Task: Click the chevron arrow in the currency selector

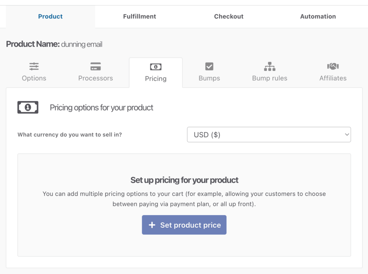Action: click(x=347, y=134)
